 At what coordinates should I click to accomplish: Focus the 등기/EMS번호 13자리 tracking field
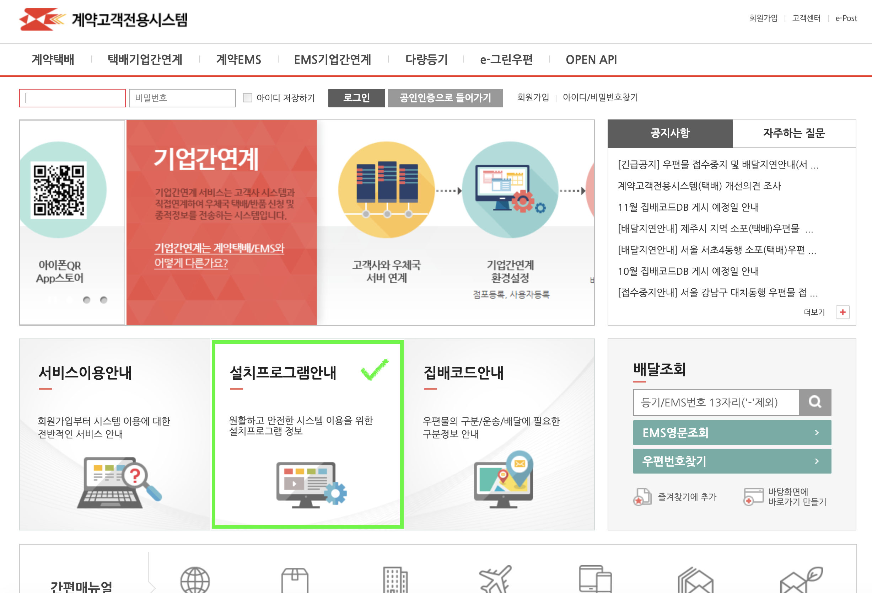[716, 402]
